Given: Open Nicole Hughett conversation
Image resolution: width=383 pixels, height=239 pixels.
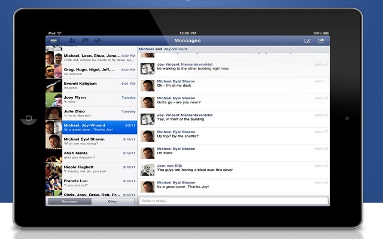Looking at the screenshot, I should [92, 169].
